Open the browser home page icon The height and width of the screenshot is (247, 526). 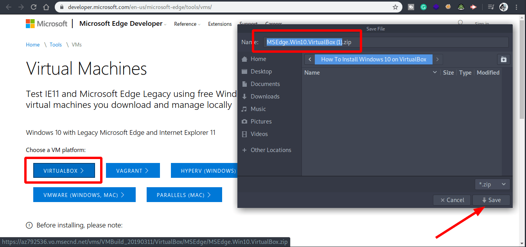[x=46, y=7]
